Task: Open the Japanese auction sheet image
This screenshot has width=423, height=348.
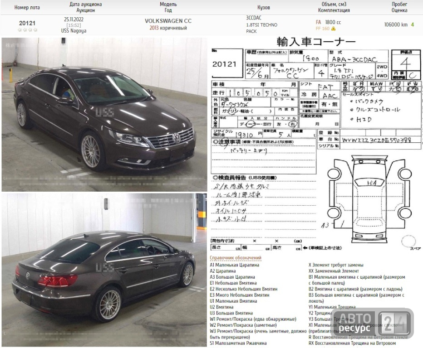Action: [315, 144]
